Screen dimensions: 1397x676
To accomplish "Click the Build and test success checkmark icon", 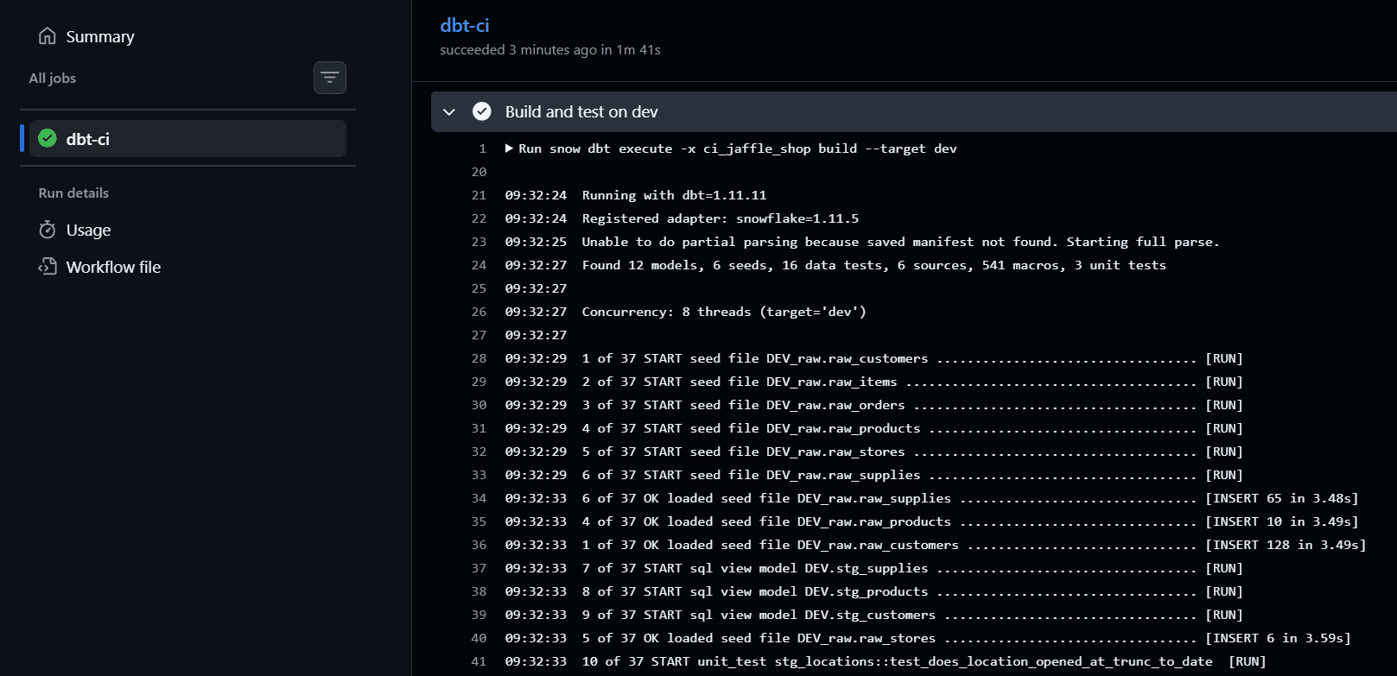I will (482, 111).
